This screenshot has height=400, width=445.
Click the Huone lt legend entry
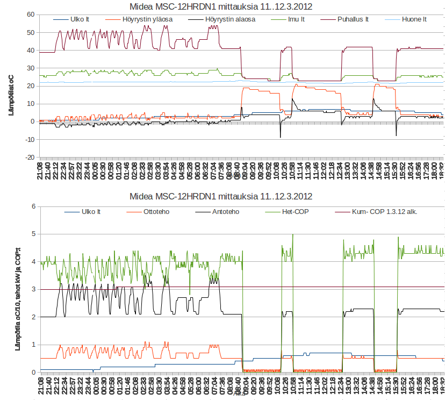pyautogui.click(x=406, y=19)
